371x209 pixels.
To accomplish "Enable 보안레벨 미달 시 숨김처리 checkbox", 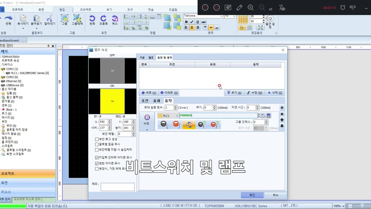I will (97, 150).
